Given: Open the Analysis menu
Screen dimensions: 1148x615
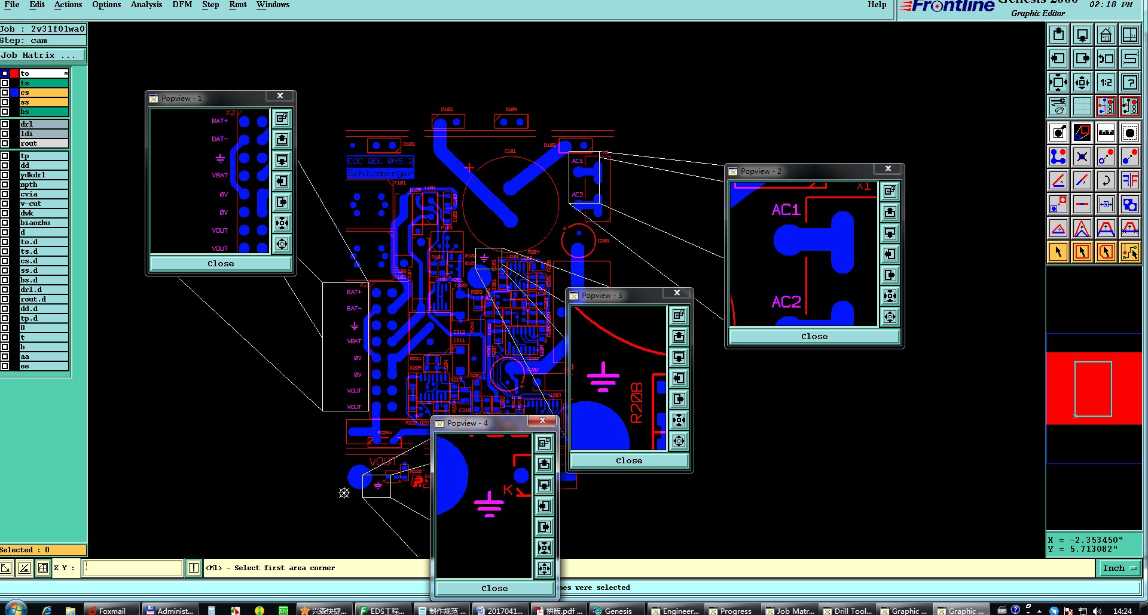Looking at the screenshot, I should 146,5.
